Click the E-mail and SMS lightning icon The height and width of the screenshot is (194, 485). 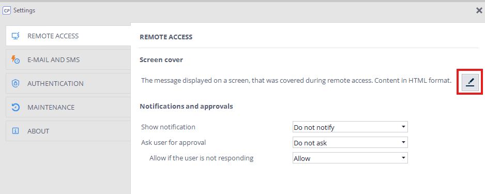pyautogui.click(x=16, y=59)
